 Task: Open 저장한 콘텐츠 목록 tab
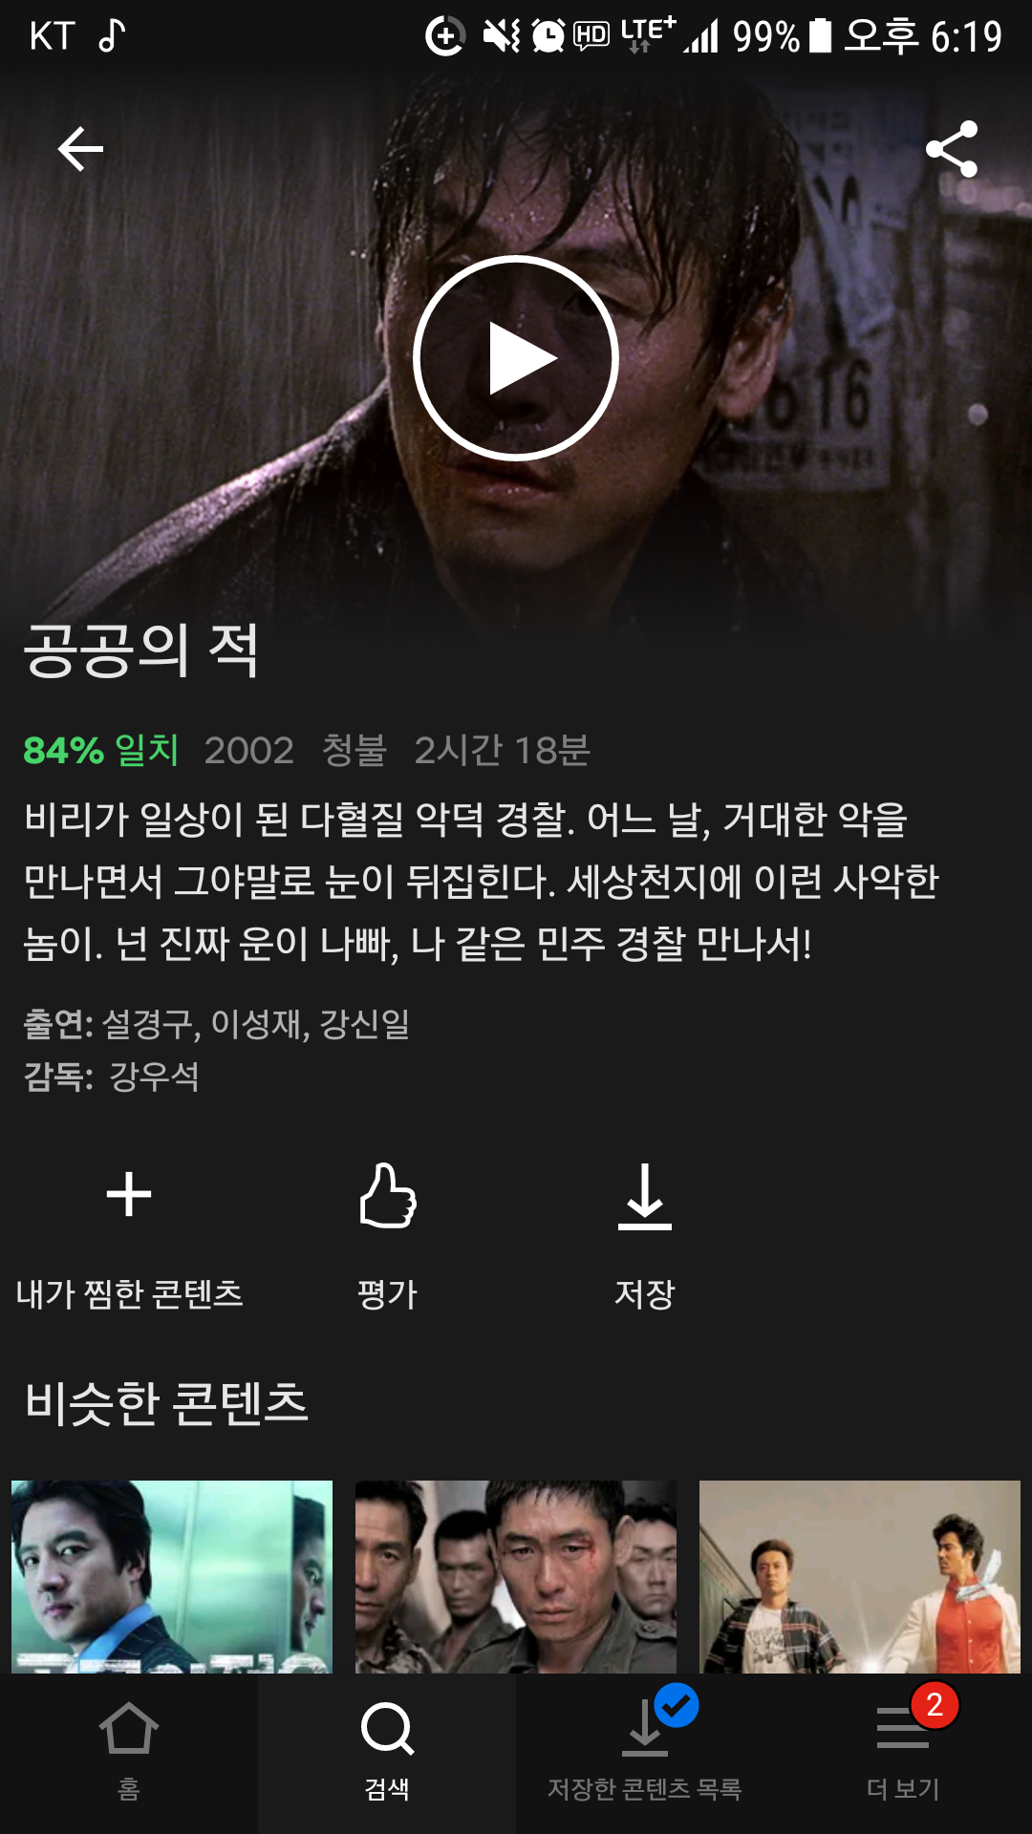645,1753
